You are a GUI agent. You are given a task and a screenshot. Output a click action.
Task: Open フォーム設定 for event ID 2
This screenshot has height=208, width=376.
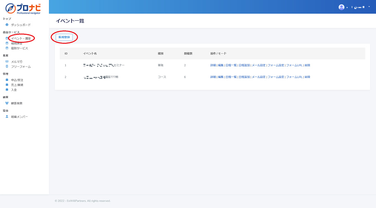click(x=276, y=77)
